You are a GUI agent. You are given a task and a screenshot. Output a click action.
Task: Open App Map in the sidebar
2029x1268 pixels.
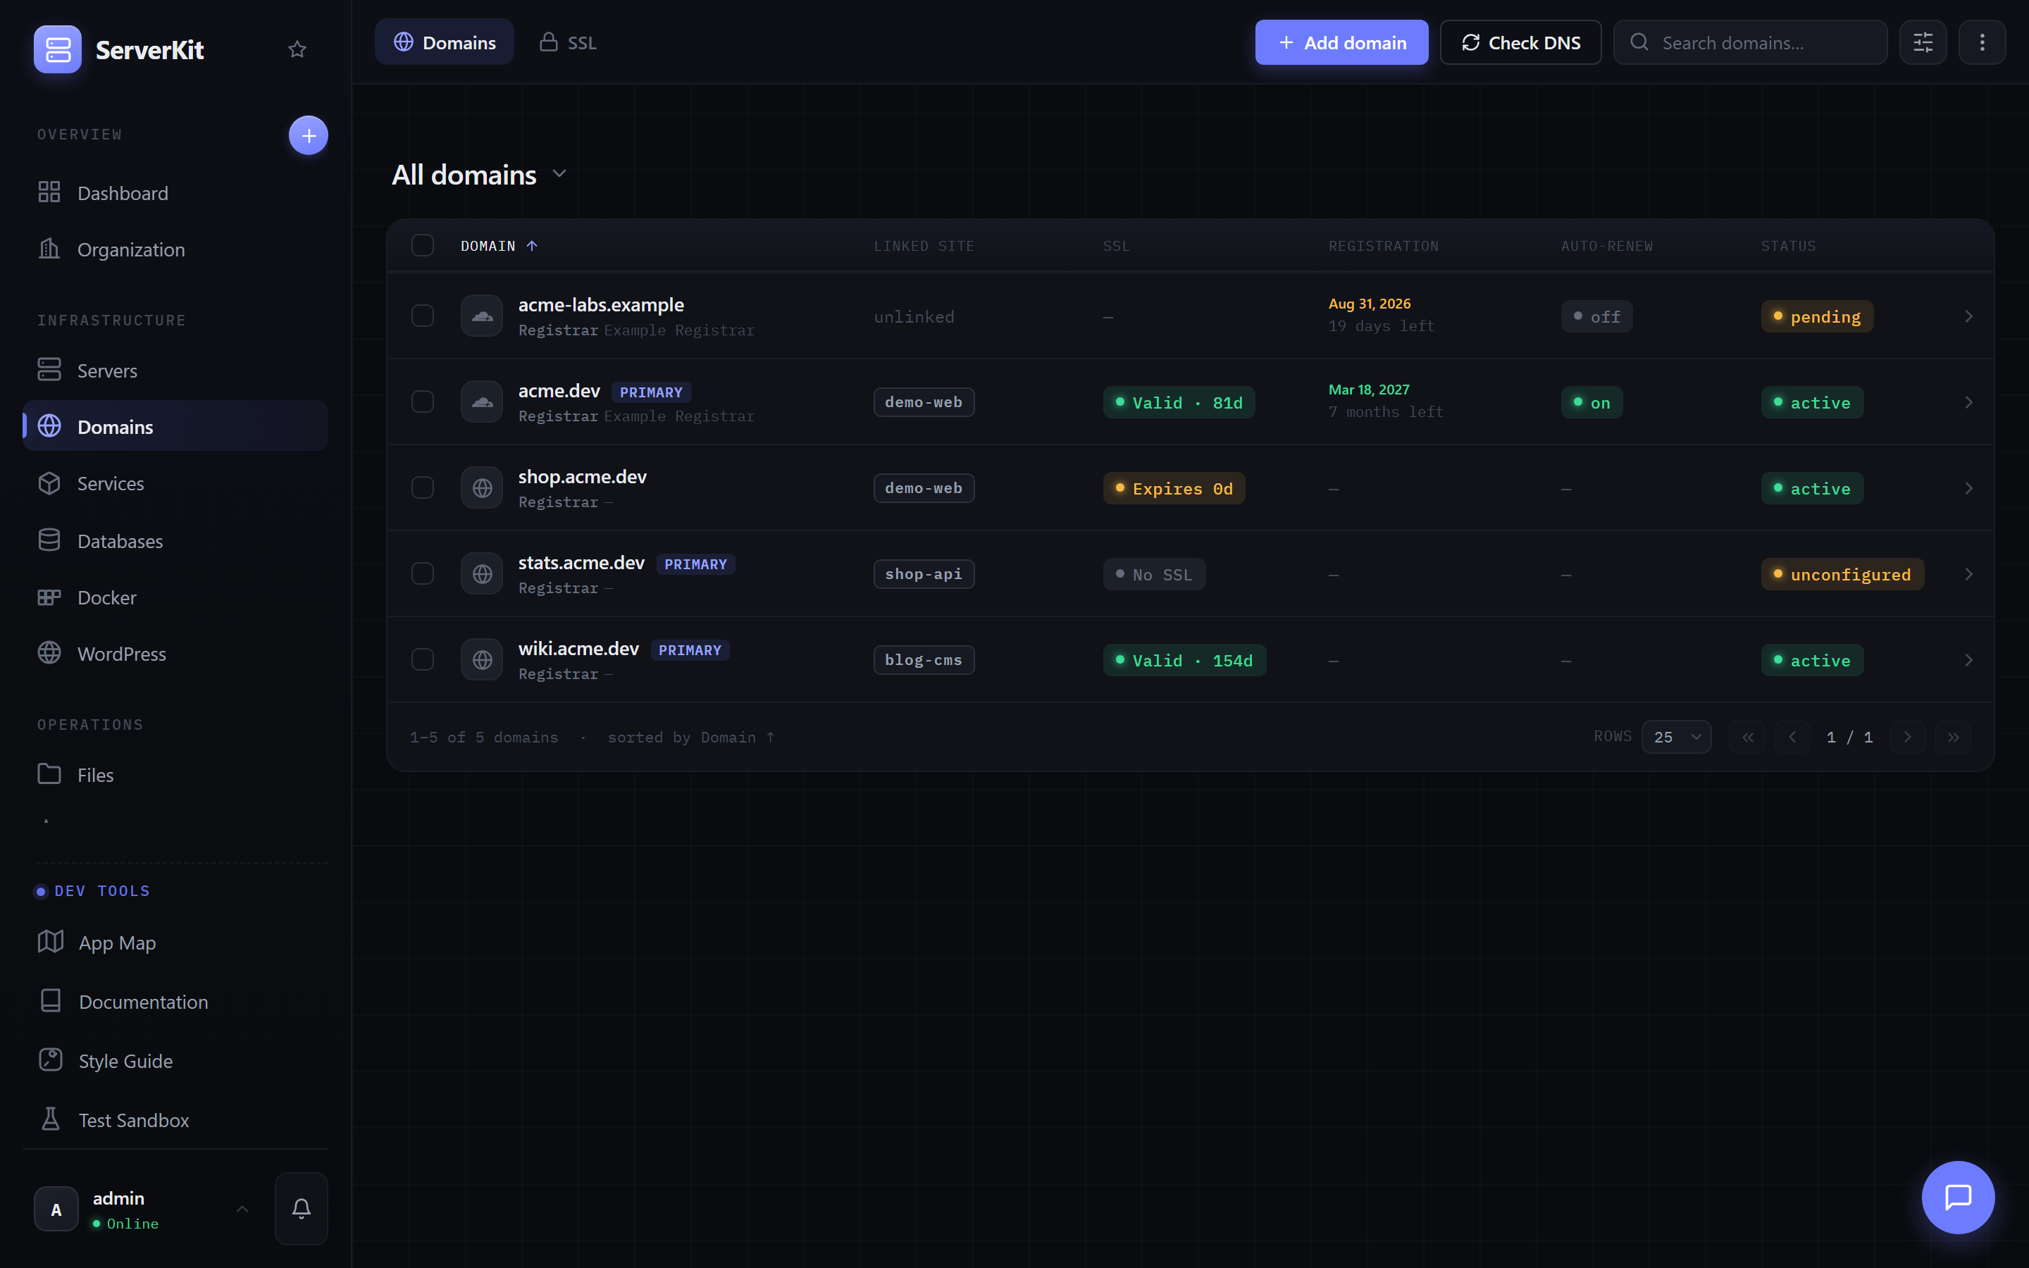[x=175, y=943]
